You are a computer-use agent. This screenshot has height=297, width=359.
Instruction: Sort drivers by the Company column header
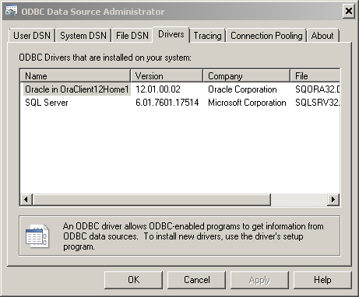246,76
